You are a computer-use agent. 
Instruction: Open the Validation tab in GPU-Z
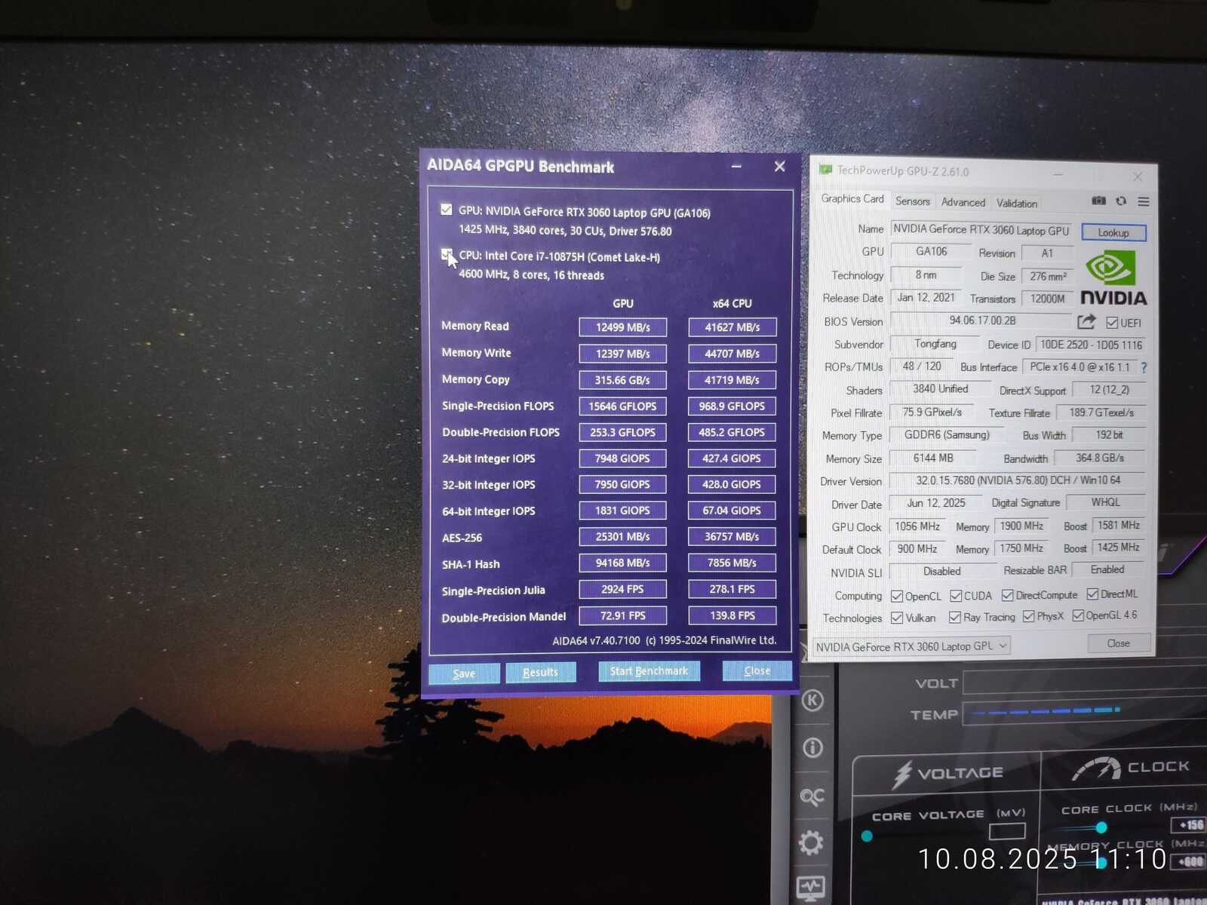pyautogui.click(x=1017, y=203)
